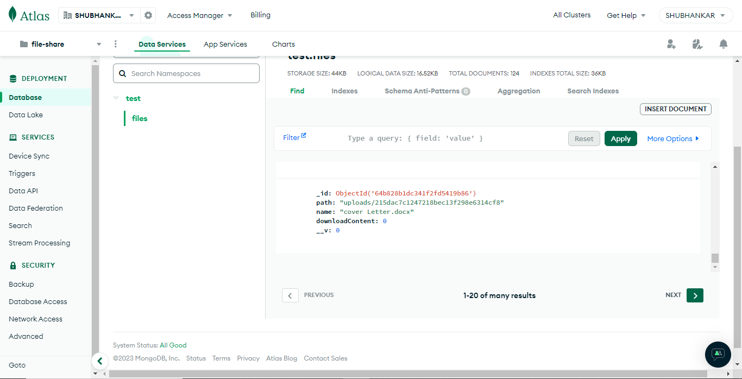Open the file-share project dropdown
This screenshot has width=742, height=379.
pos(60,44)
